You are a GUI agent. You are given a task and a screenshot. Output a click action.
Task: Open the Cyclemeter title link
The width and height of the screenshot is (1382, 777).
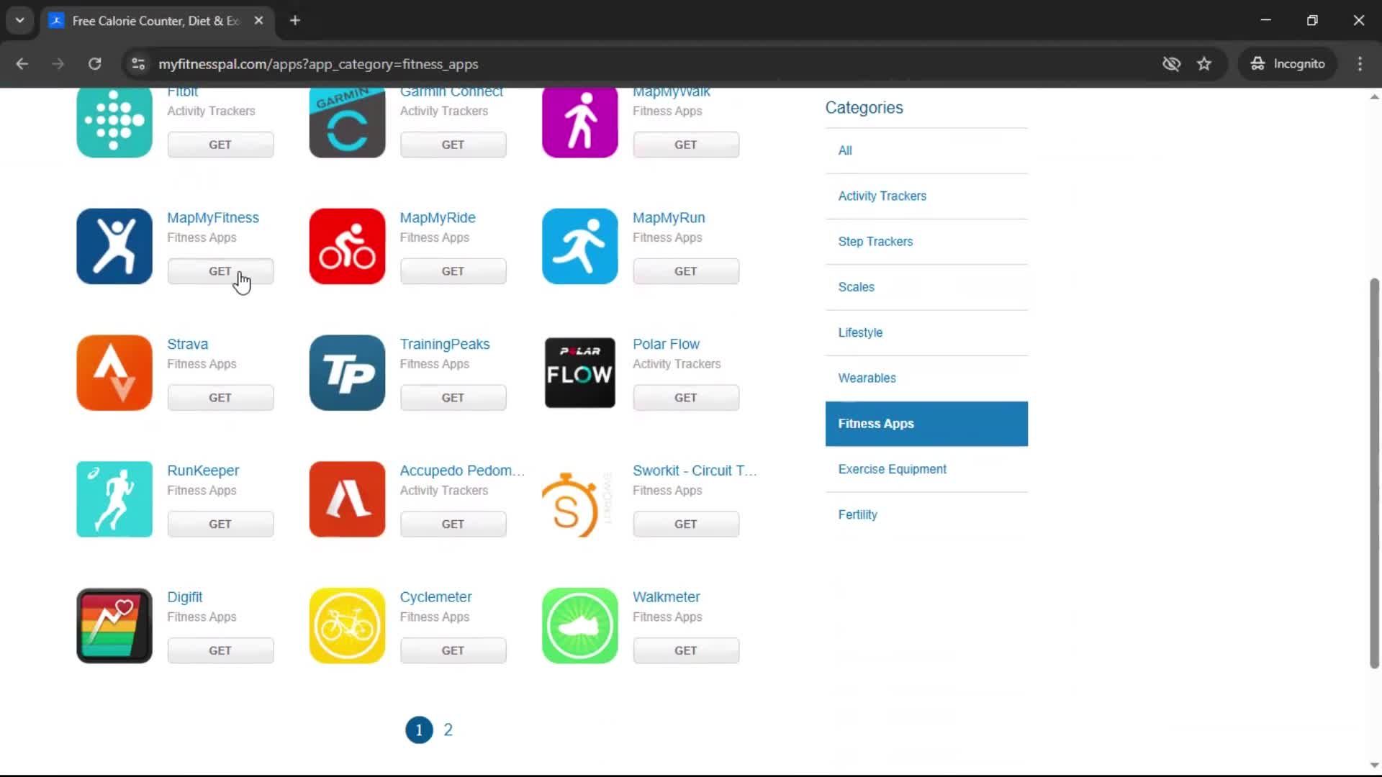436,597
